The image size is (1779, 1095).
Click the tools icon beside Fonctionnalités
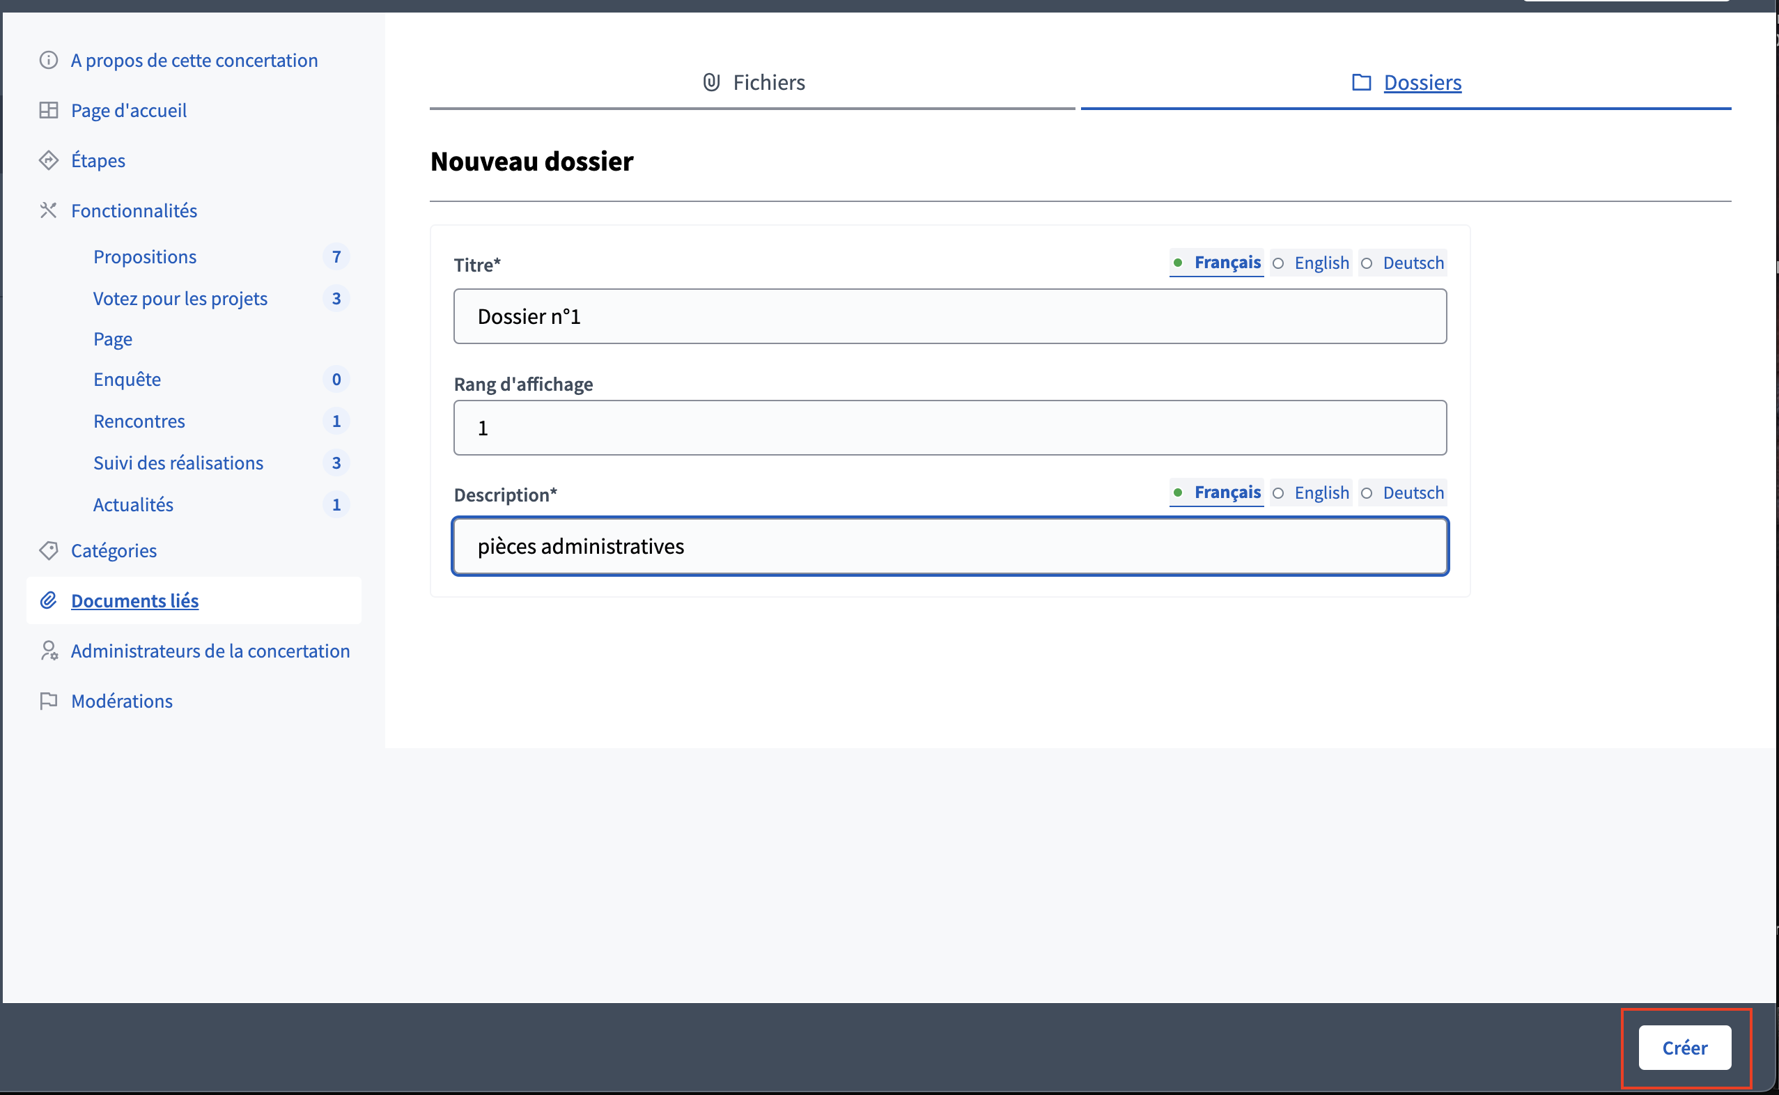49,210
